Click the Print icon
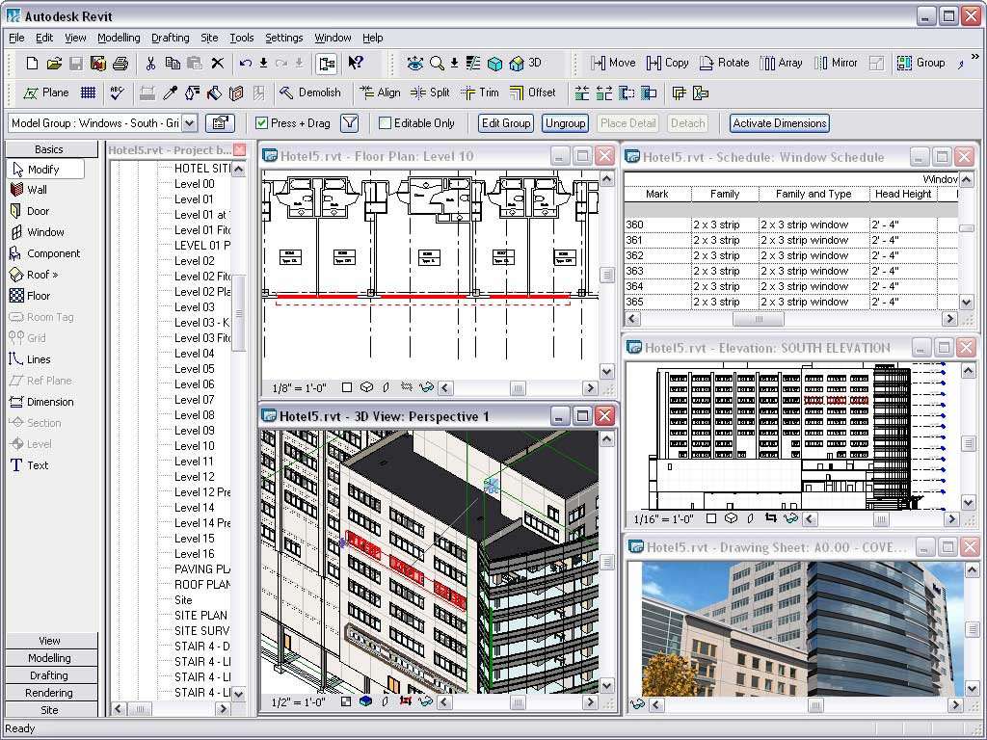The width and height of the screenshot is (987, 740). pyautogui.click(x=120, y=63)
